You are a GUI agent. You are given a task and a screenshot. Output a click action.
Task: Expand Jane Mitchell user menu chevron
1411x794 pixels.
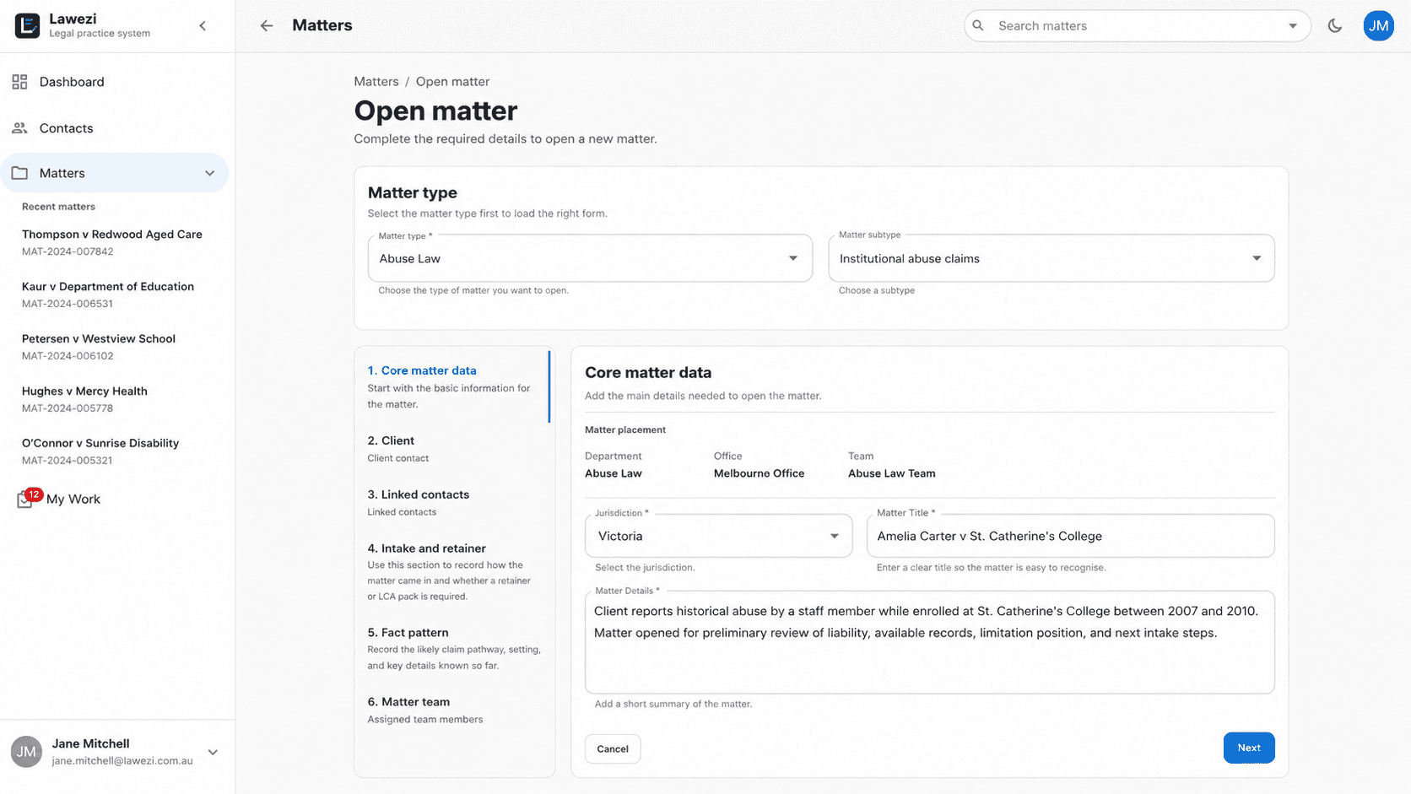click(x=213, y=752)
